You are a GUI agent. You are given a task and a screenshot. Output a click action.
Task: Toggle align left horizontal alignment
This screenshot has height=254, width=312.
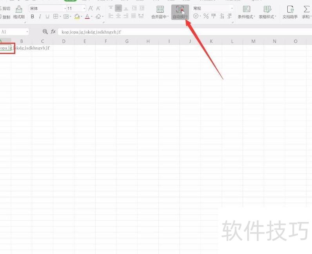click(111, 16)
